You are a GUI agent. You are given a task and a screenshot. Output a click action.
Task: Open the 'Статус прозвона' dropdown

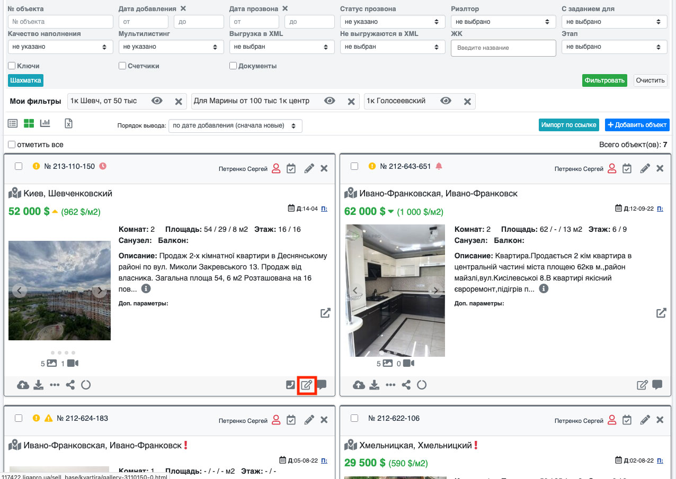392,22
